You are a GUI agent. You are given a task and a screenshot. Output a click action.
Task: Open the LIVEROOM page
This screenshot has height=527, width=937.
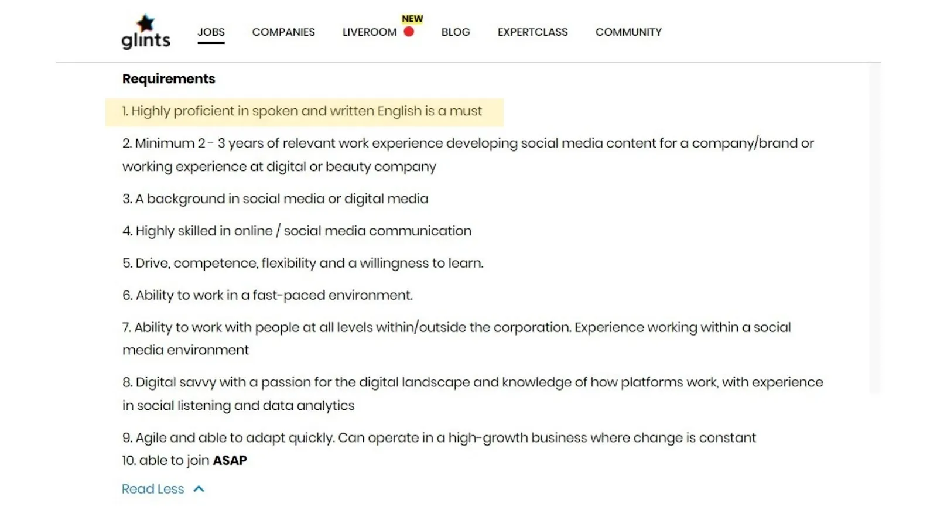[x=369, y=32]
